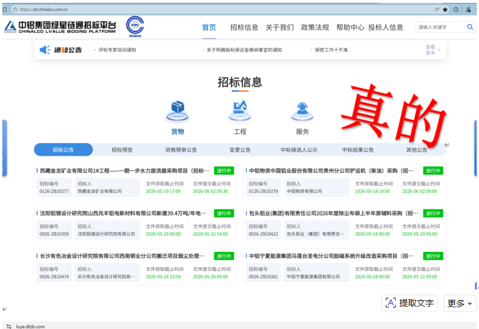Click the circular EBS badge logo
The image size is (479, 329).
pos(135,26)
